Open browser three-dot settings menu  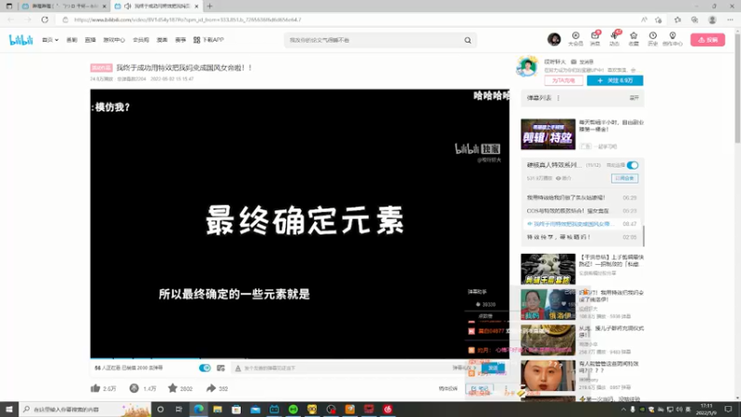click(730, 19)
